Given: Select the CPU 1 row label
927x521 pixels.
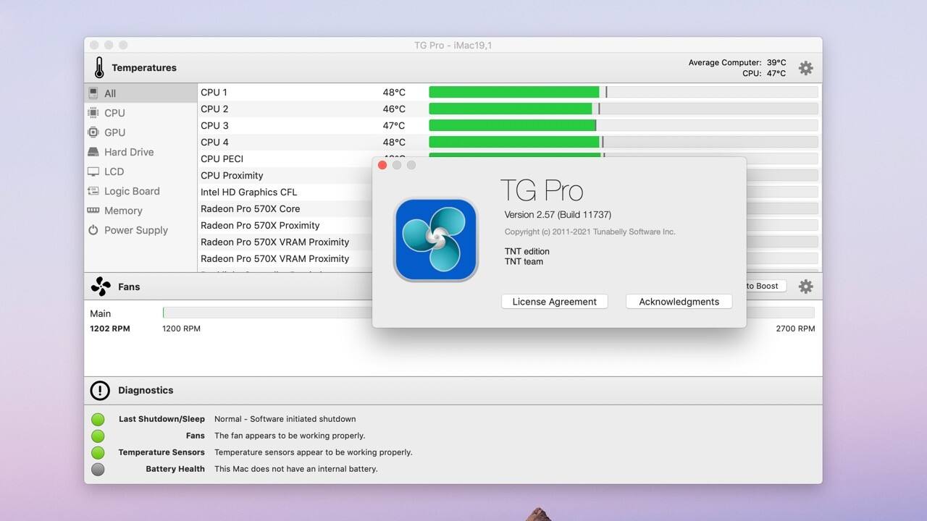Looking at the screenshot, I should click(214, 92).
